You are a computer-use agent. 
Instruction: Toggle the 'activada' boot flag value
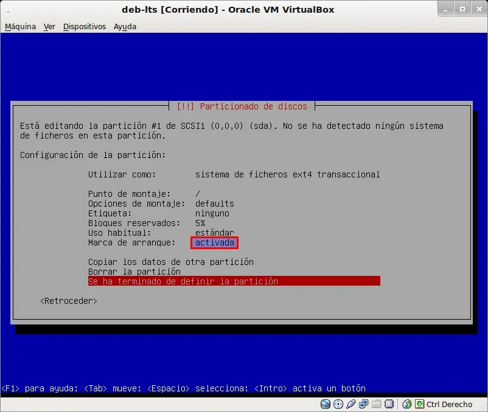tap(214, 242)
